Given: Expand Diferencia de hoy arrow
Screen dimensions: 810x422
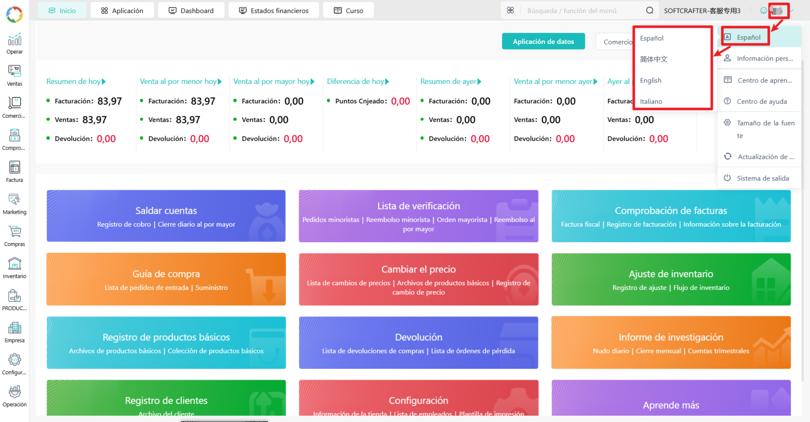Looking at the screenshot, I should (x=387, y=82).
